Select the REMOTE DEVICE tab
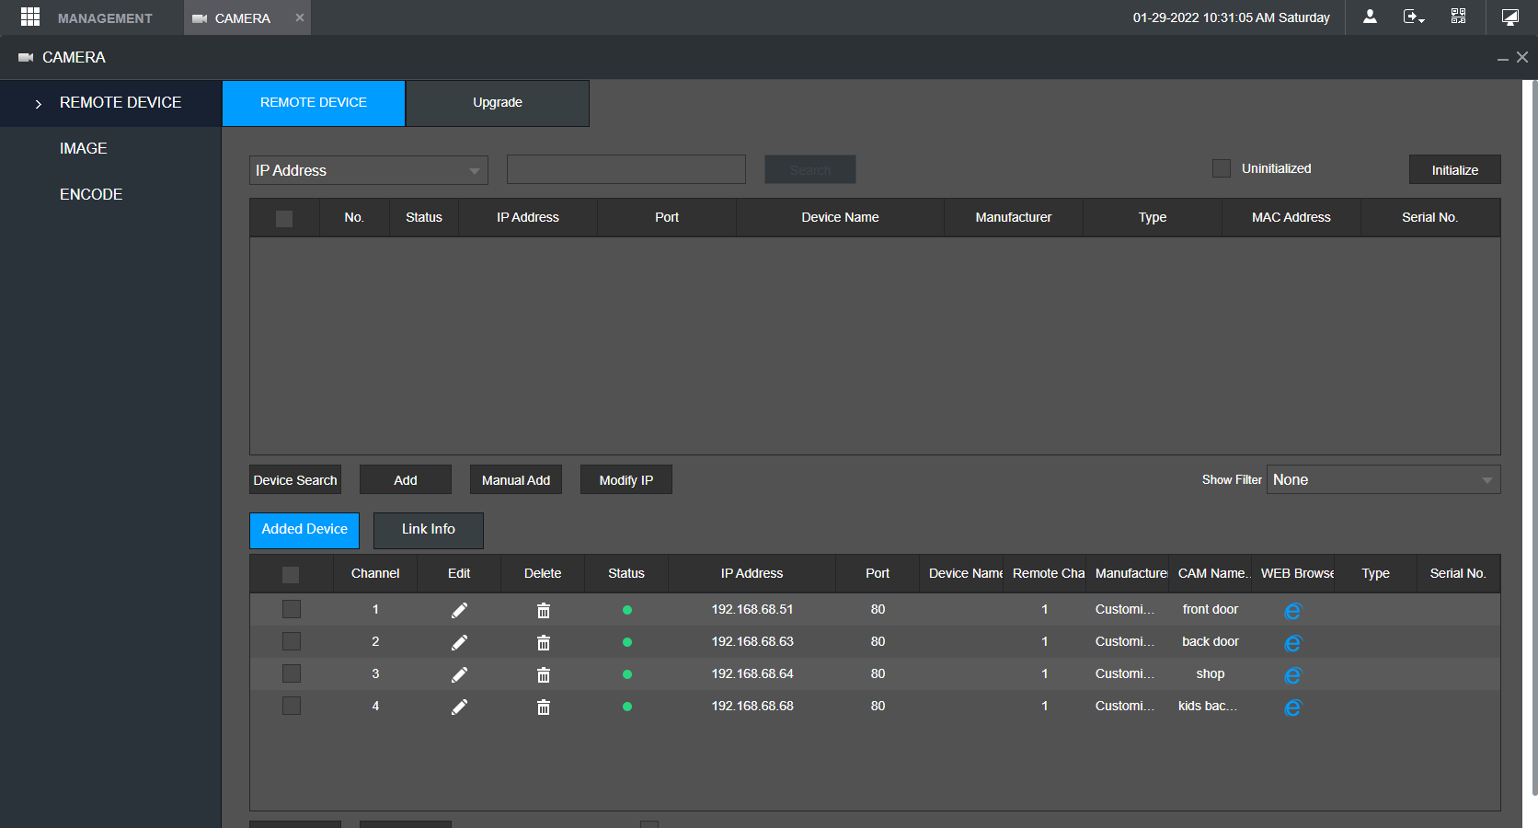This screenshot has width=1538, height=828. 314,103
